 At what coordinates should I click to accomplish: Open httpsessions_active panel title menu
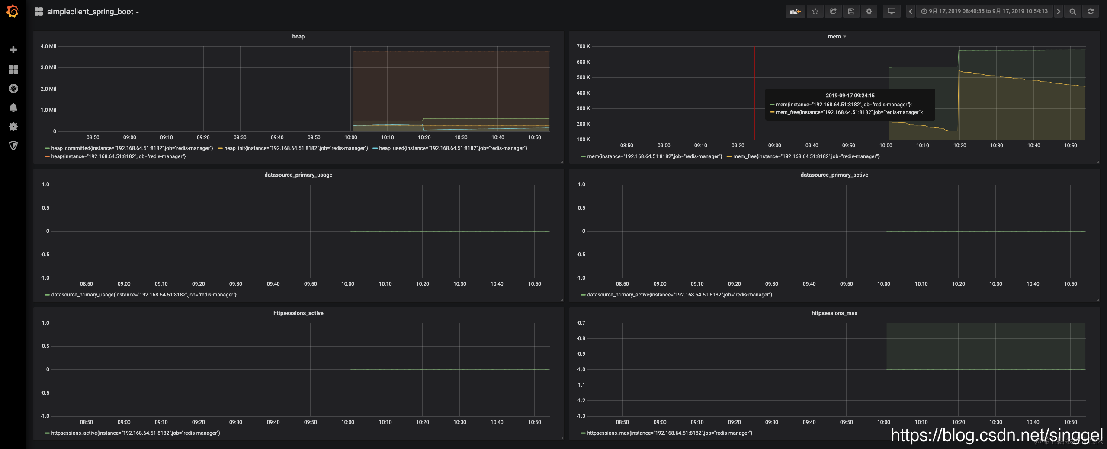click(x=298, y=313)
